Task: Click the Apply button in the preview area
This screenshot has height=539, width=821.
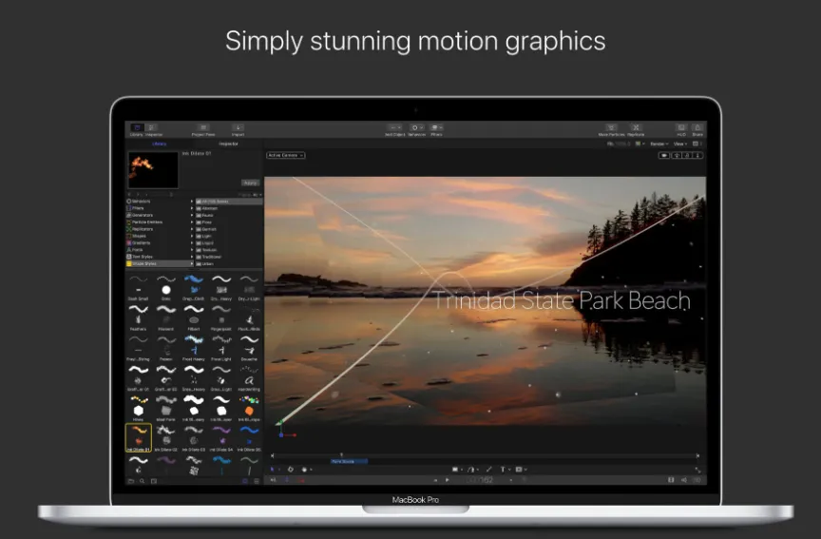Action: pos(250,183)
